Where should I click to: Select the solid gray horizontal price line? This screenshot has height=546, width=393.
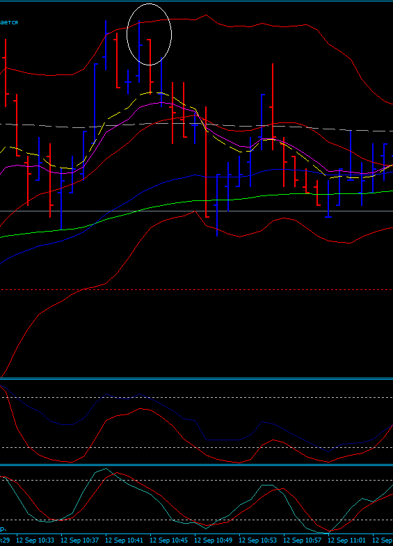point(196,211)
